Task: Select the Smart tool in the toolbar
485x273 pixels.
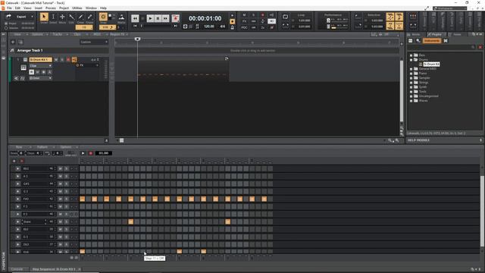Action: [44, 17]
